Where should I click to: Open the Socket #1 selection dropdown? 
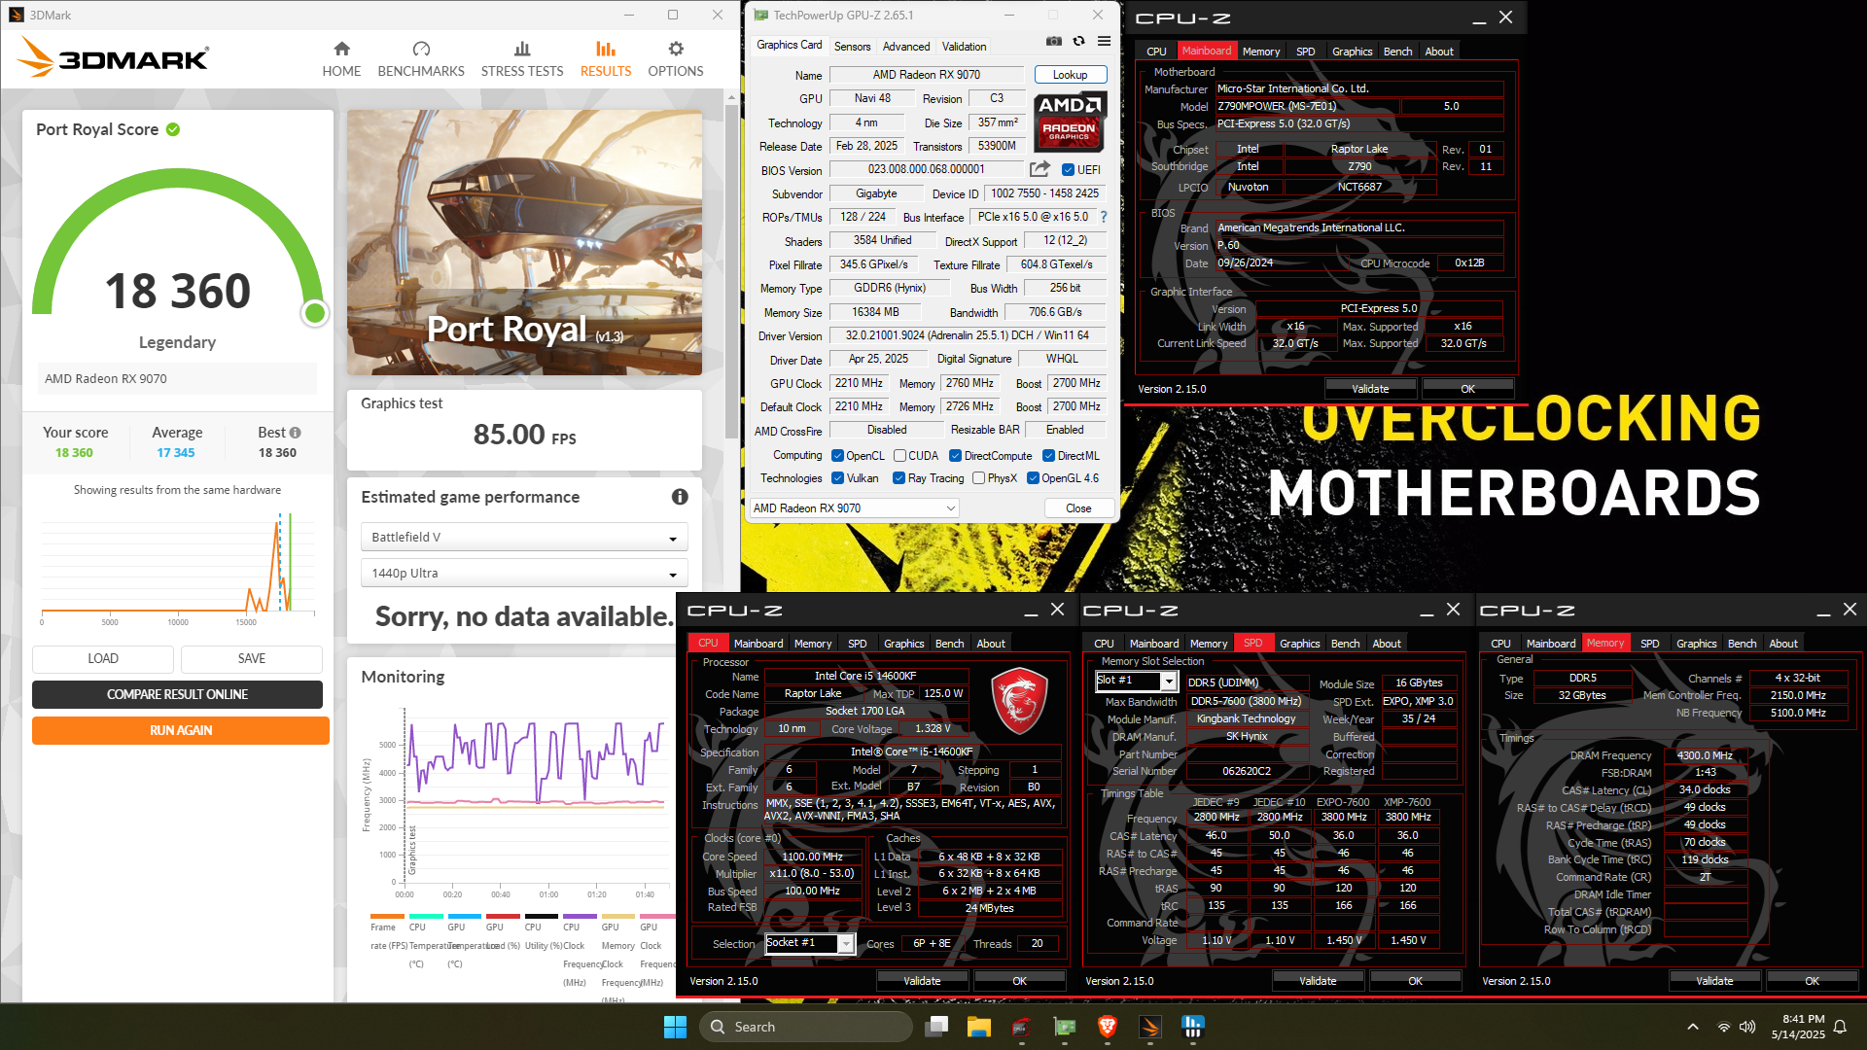[x=810, y=943]
